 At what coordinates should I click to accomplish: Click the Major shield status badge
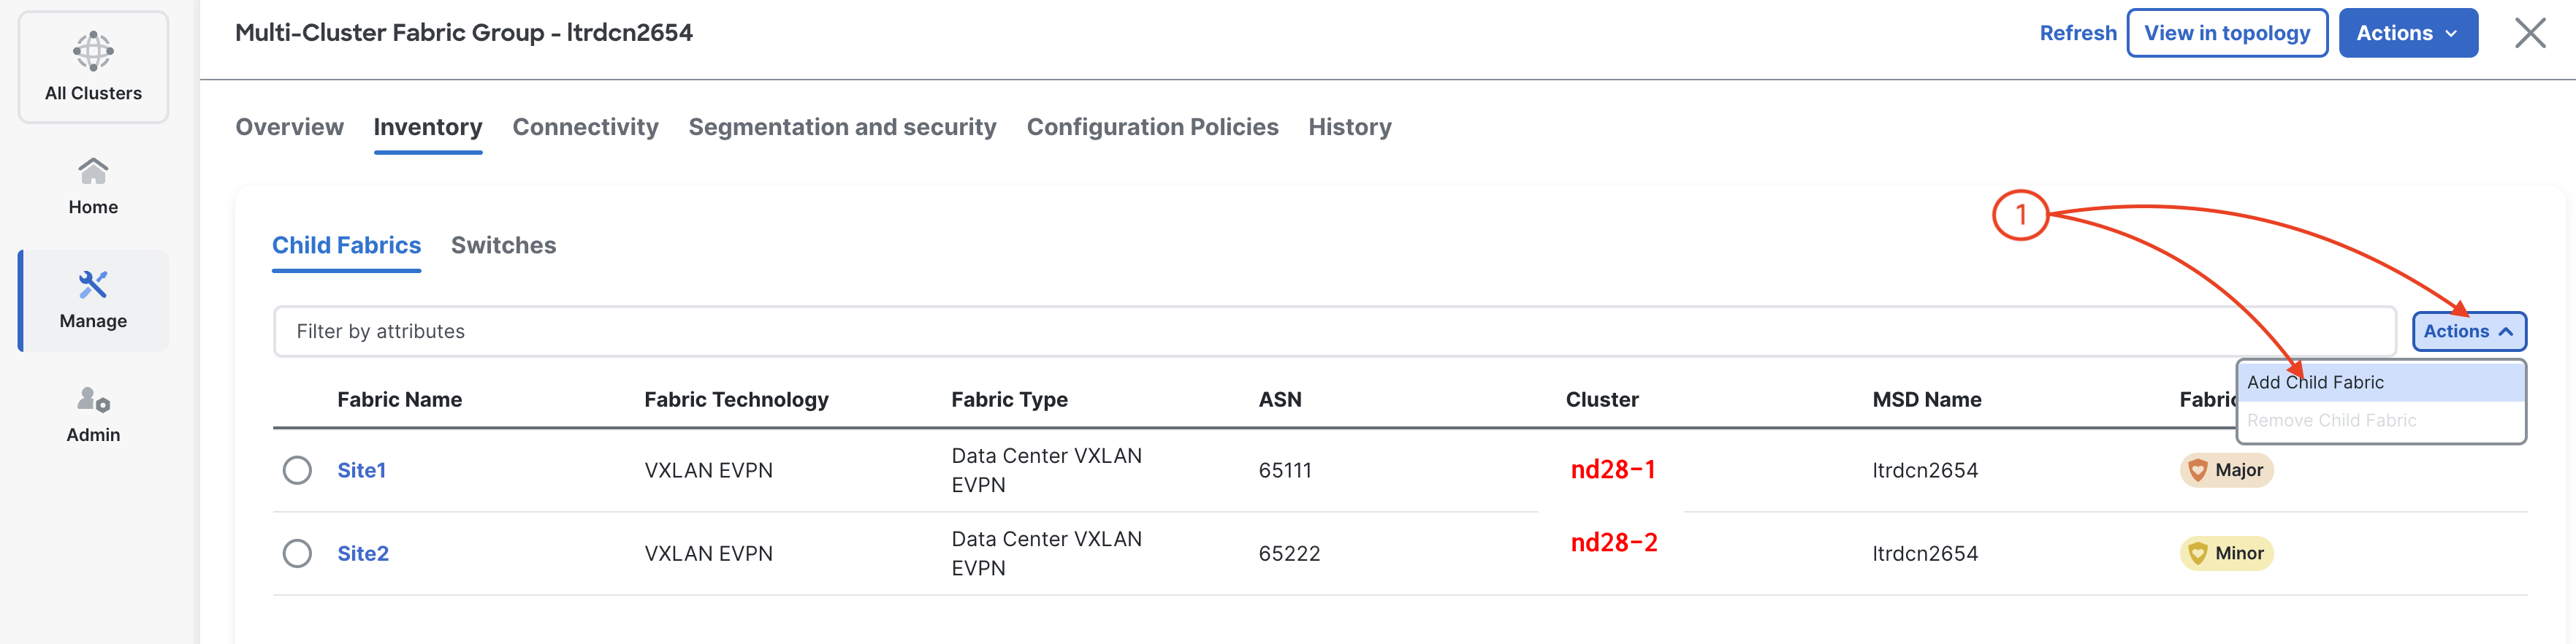(2226, 470)
